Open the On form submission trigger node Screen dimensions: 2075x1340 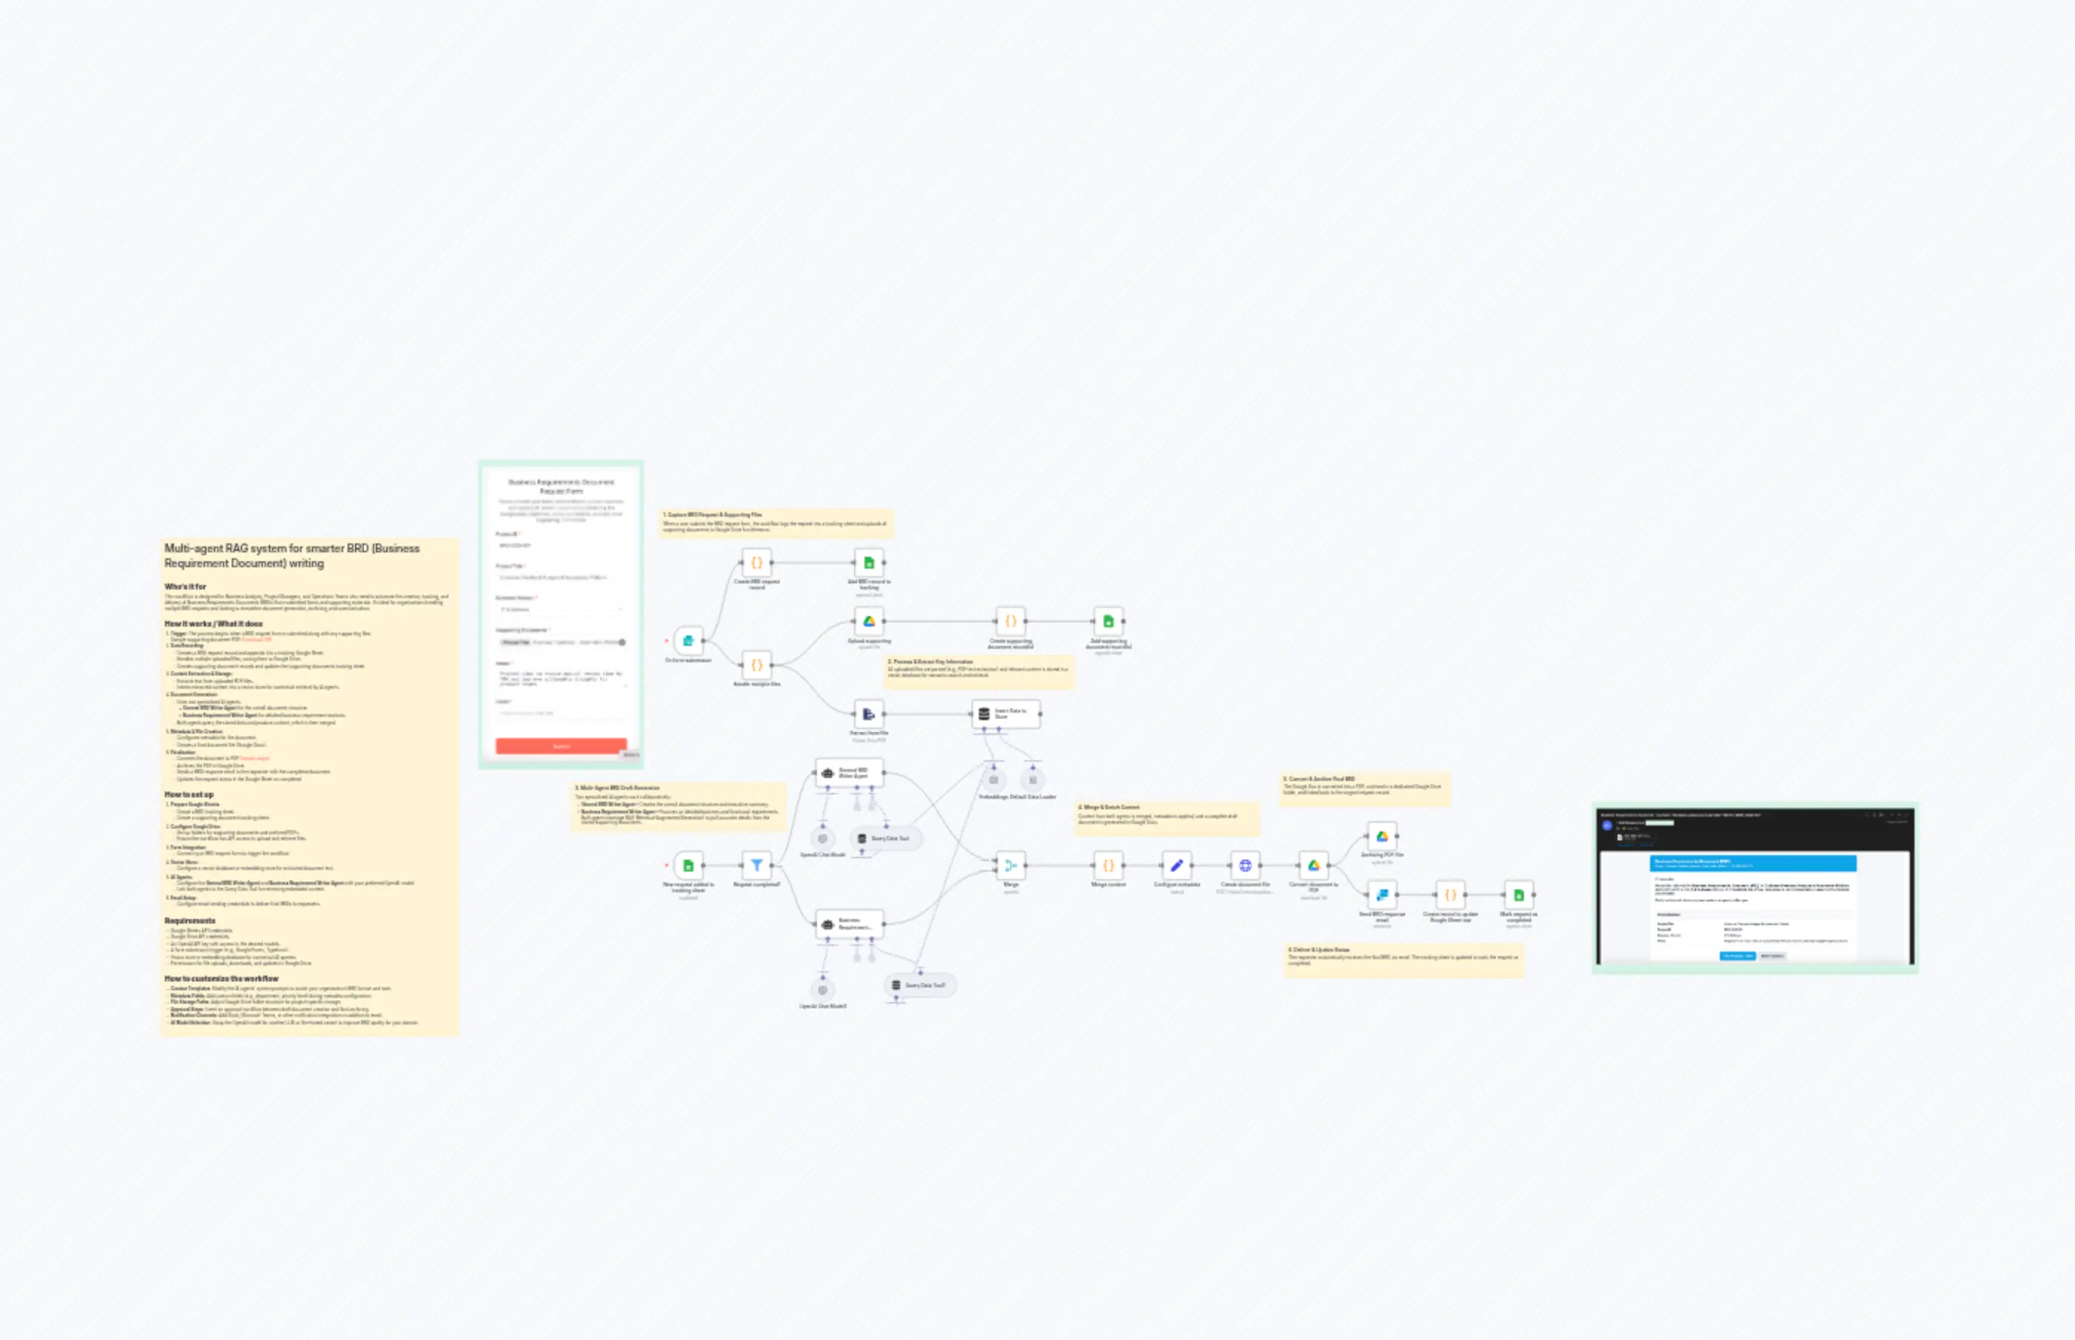coord(690,641)
